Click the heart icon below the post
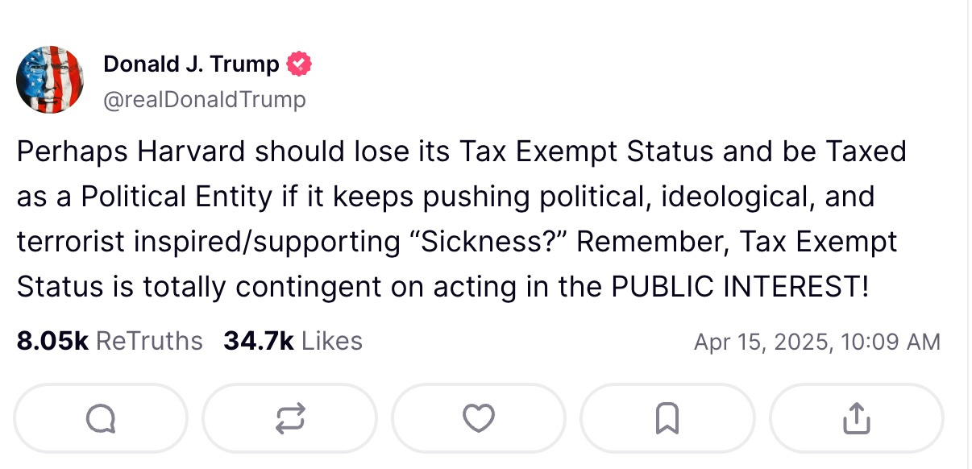This screenshot has height=469, width=972. 478,418
